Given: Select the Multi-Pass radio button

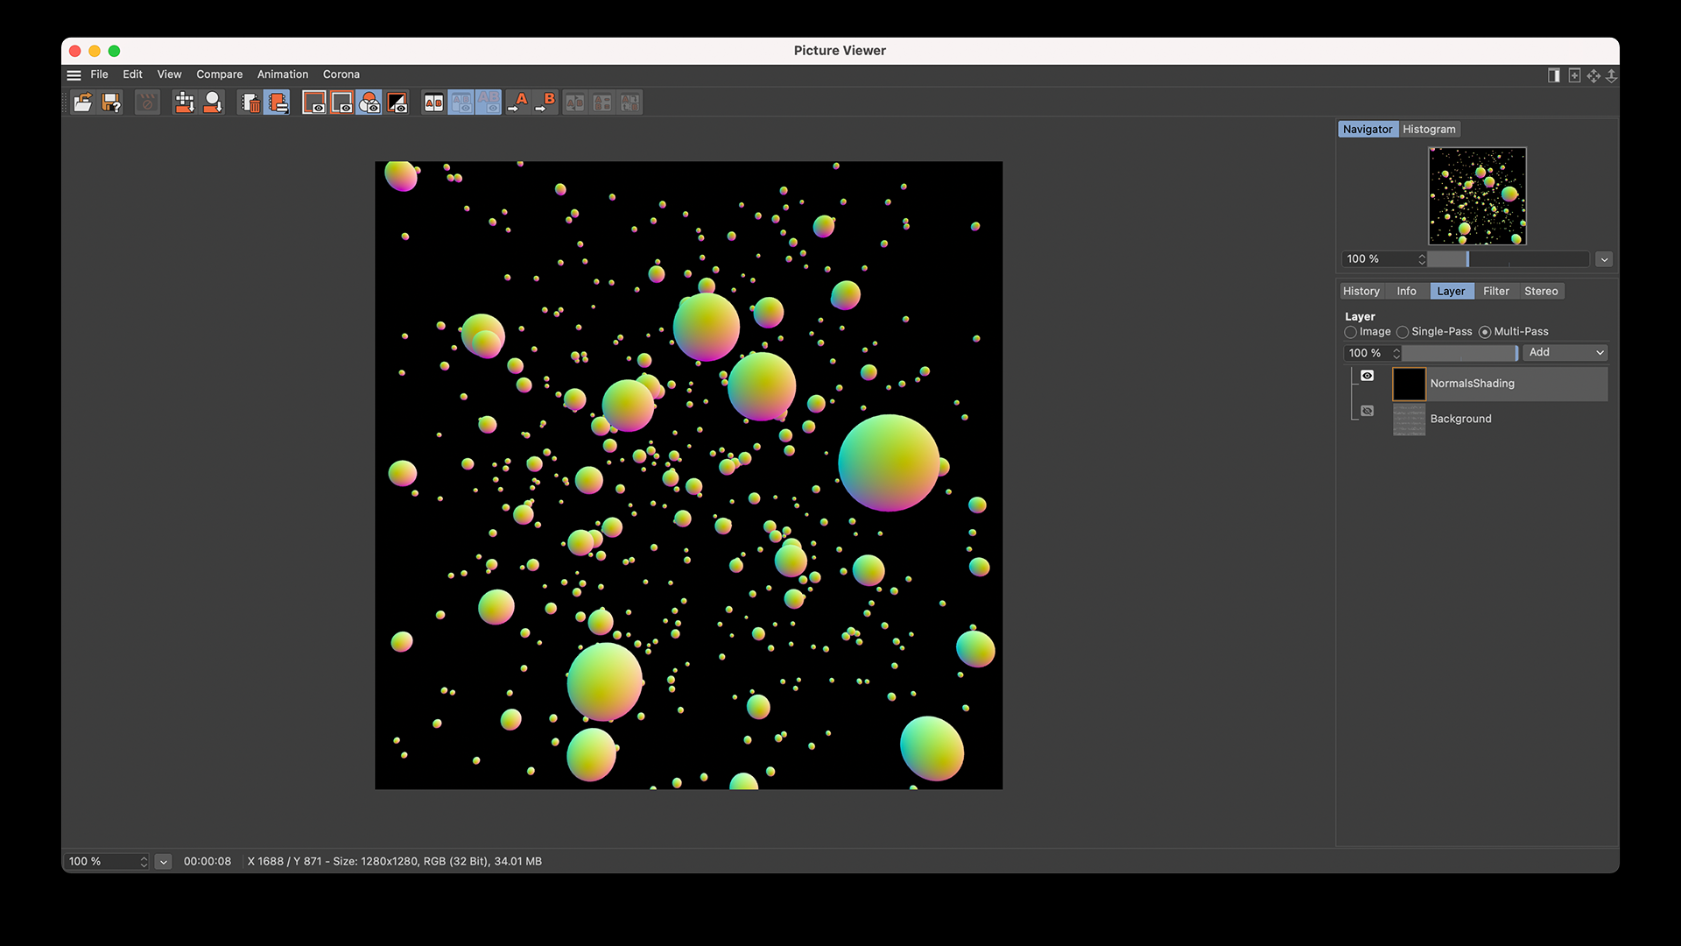Looking at the screenshot, I should pyautogui.click(x=1485, y=332).
